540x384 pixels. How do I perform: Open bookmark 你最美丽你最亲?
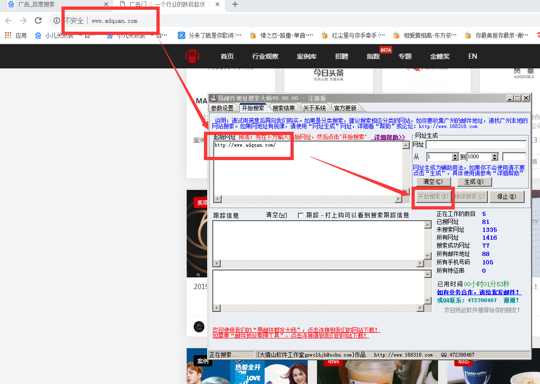coord(497,35)
